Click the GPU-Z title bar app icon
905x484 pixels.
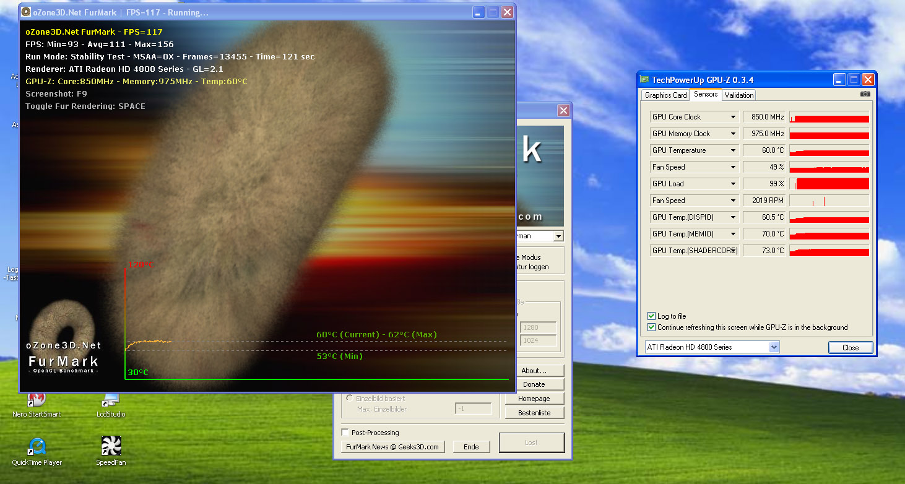645,80
